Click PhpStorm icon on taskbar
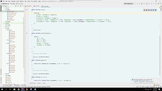 click(23, 89)
